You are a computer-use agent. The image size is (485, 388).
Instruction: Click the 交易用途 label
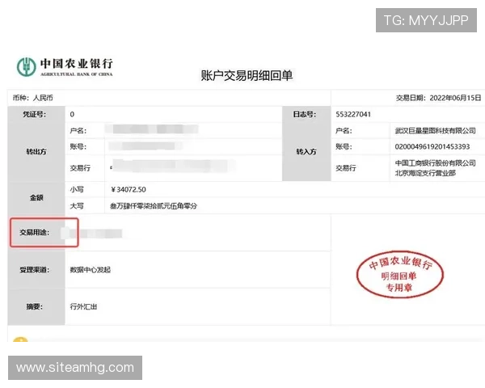click(35, 232)
